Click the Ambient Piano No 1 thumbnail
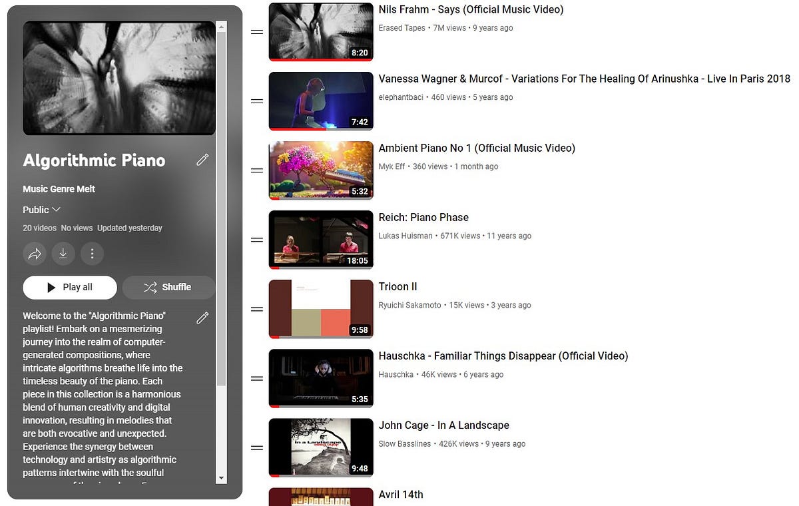 [x=320, y=170]
